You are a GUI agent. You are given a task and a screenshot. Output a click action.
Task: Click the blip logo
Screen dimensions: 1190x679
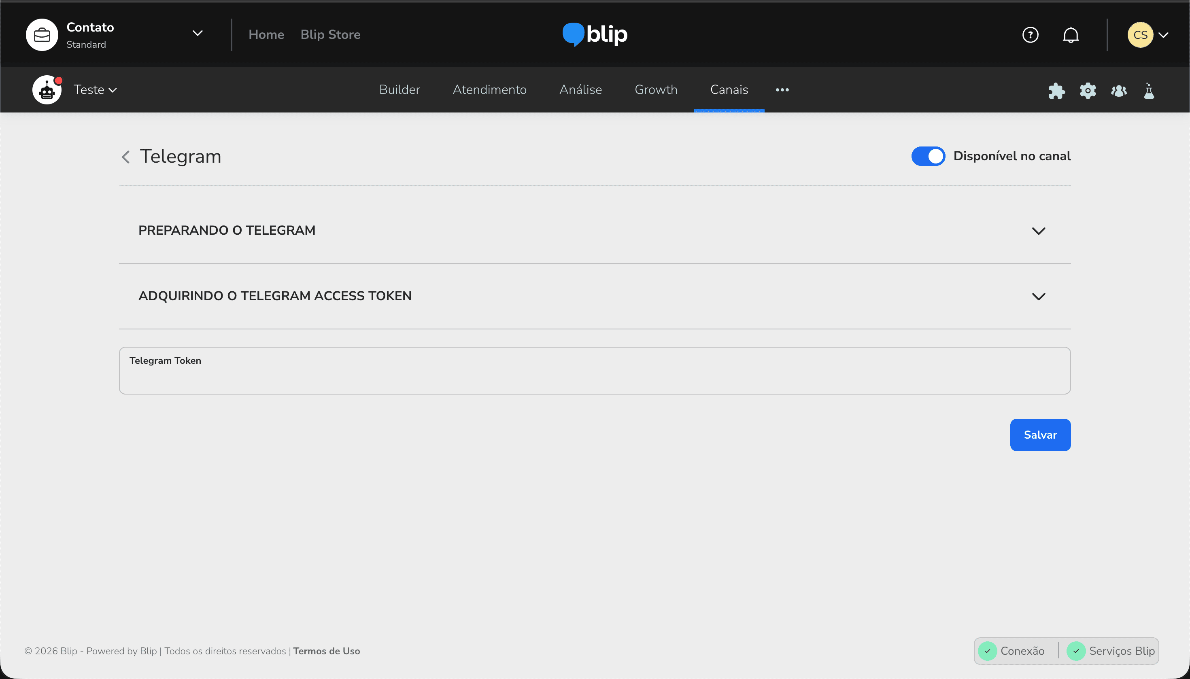595,34
